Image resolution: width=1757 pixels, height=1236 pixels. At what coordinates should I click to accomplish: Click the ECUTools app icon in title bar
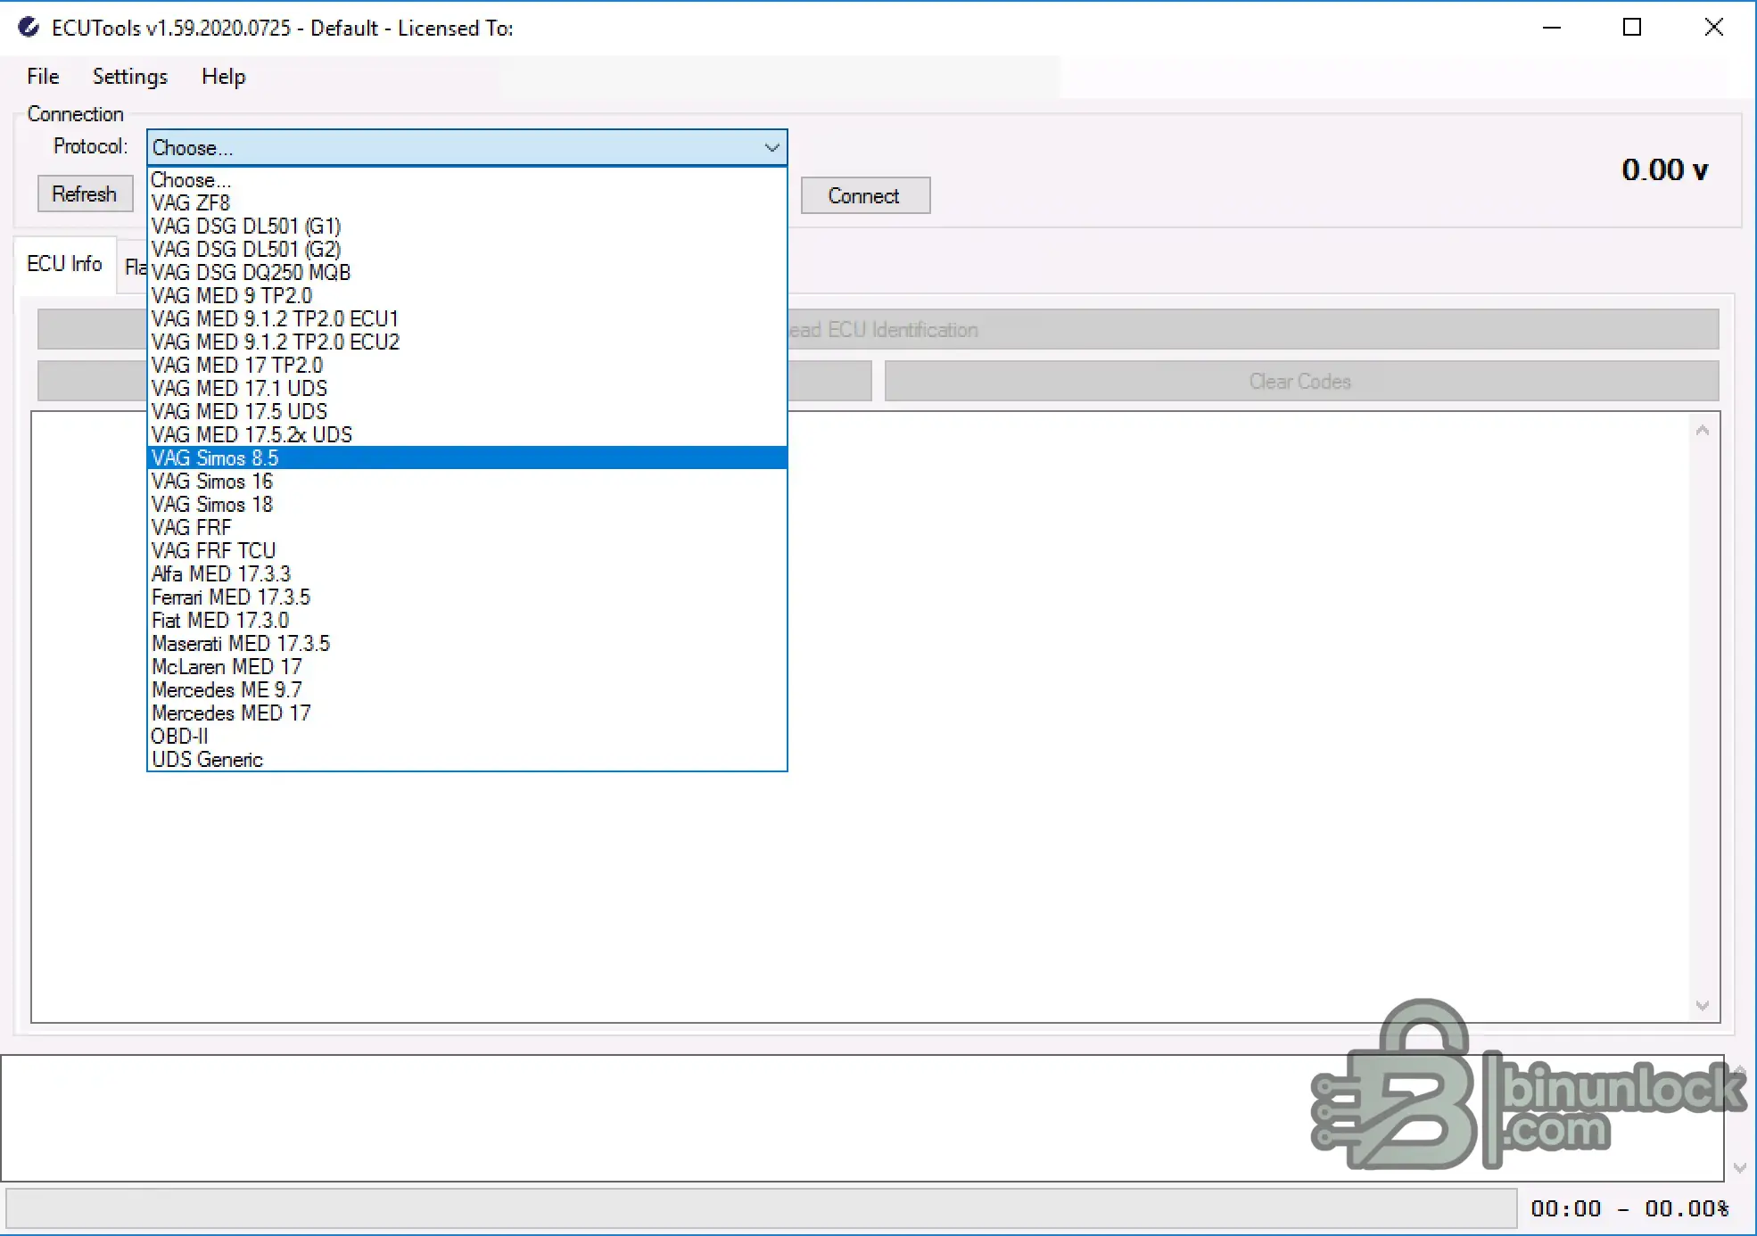coord(29,28)
